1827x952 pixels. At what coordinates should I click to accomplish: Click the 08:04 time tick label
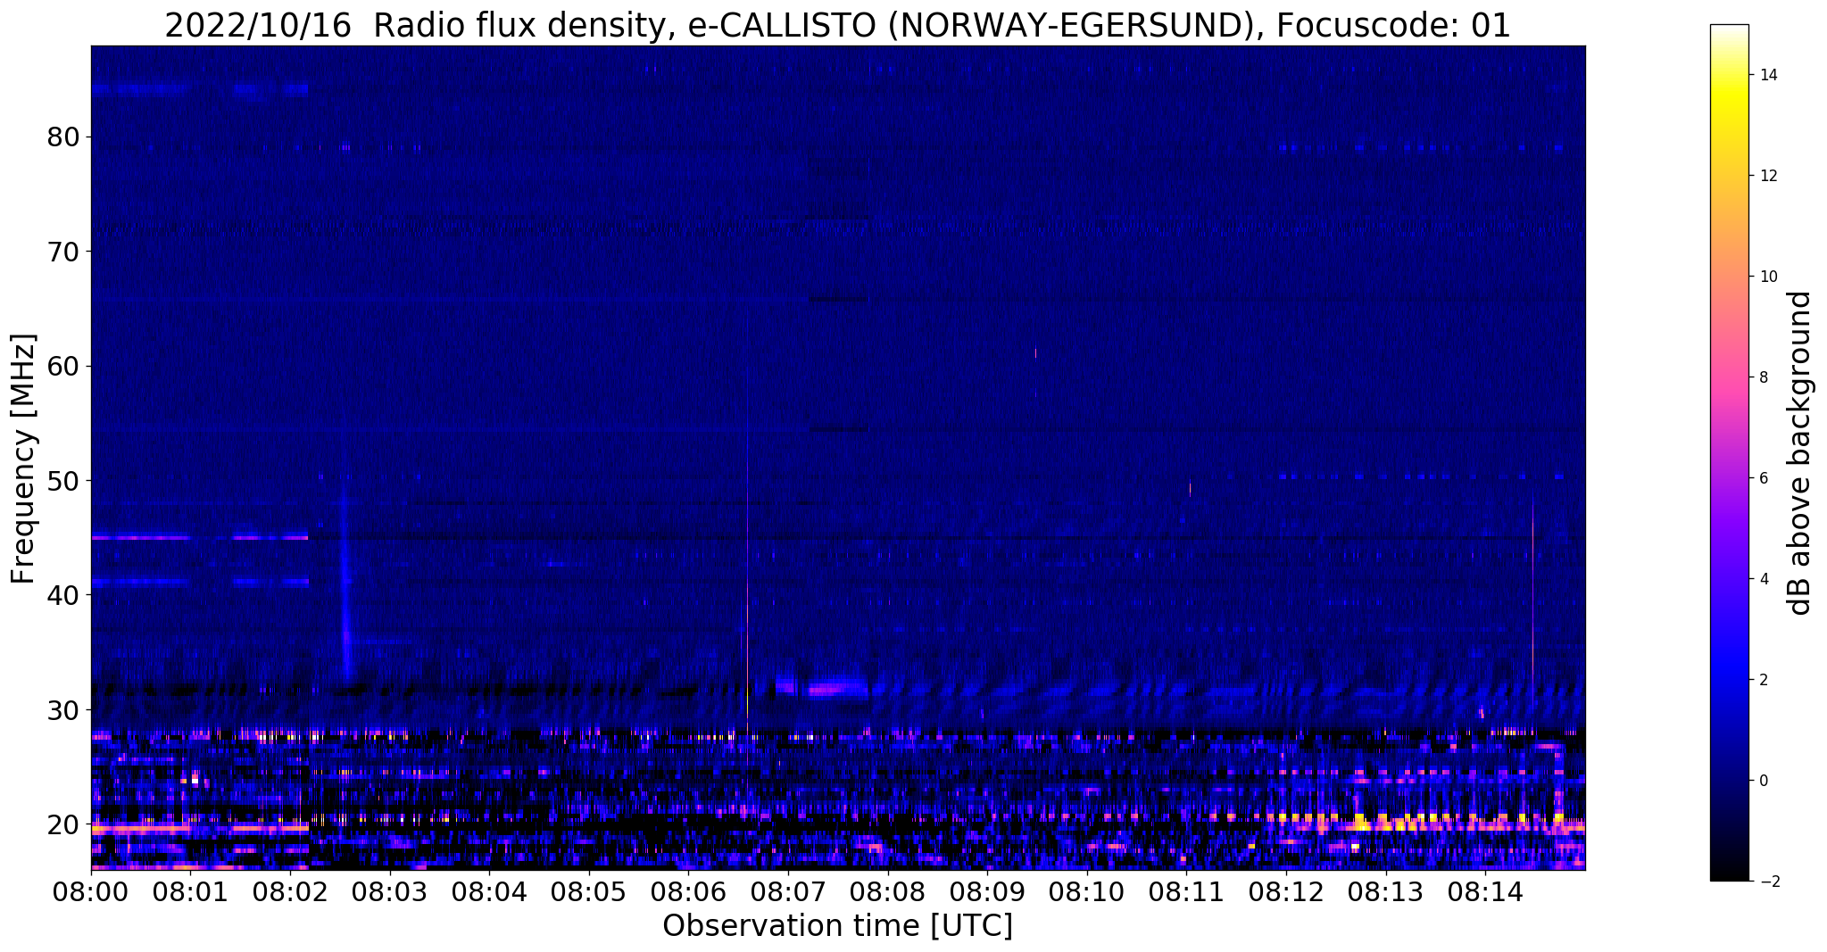(x=489, y=891)
